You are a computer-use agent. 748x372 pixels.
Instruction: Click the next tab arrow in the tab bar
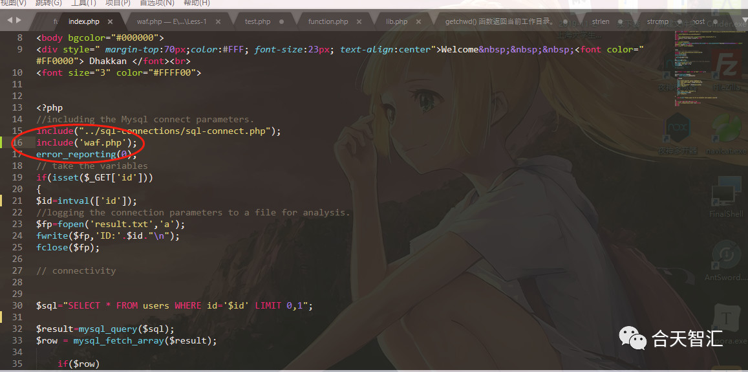19,20
